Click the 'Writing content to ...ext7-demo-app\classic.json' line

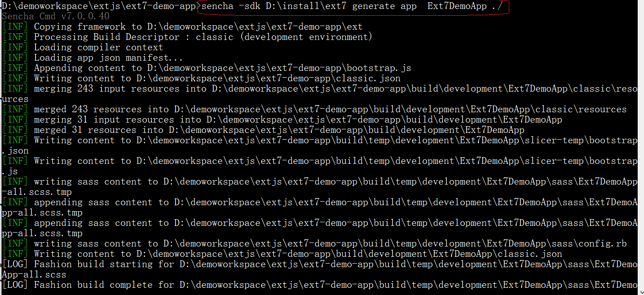(201, 79)
